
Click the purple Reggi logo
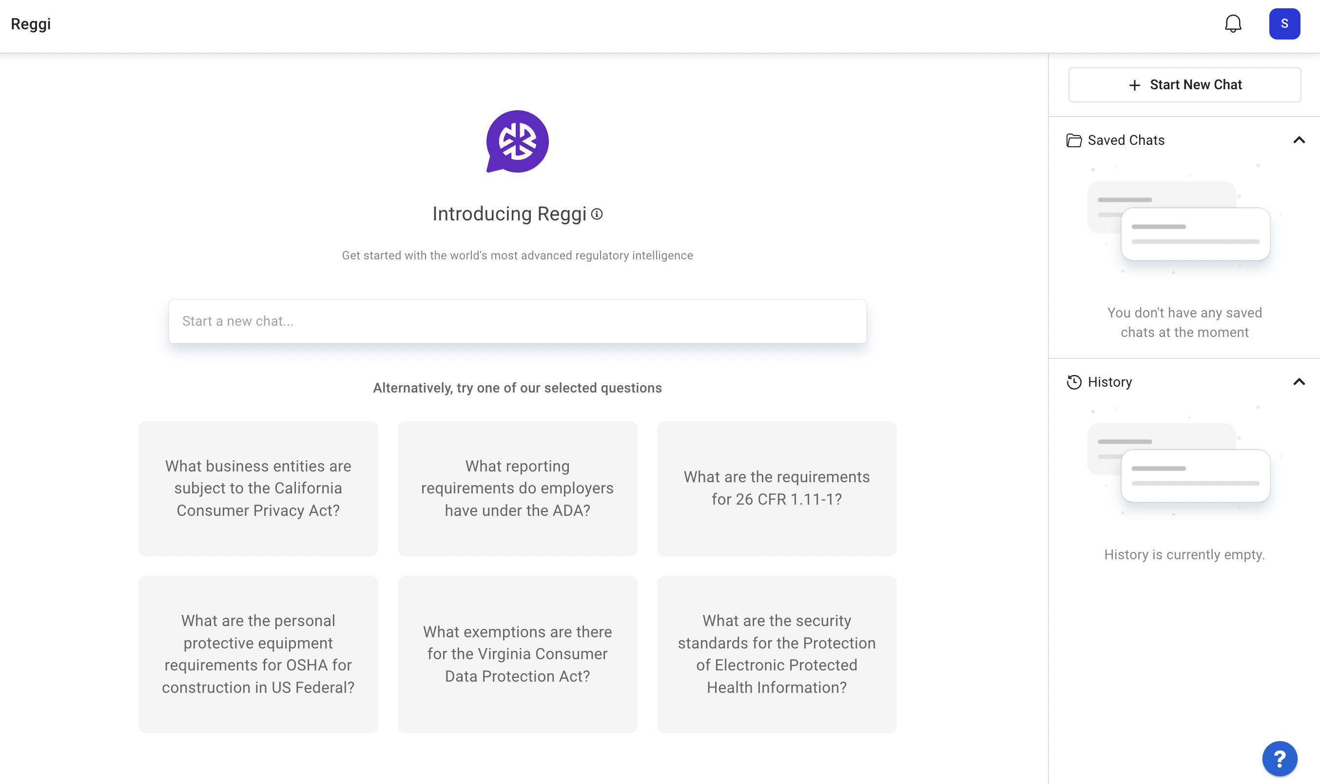point(517,141)
